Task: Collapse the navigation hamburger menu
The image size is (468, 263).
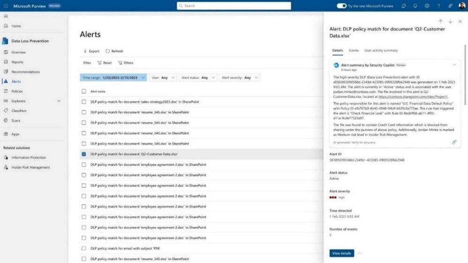Action: click(x=6, y=16)
